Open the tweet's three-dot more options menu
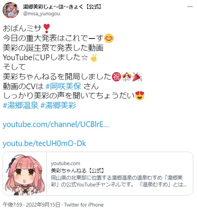Screen dimensions: 197x209 [x=190, y=7]
